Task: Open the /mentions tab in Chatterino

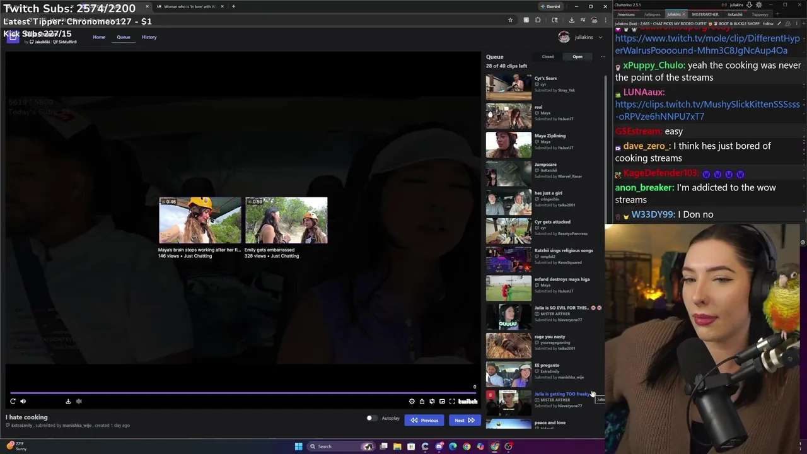Action: tap(626, 15)
